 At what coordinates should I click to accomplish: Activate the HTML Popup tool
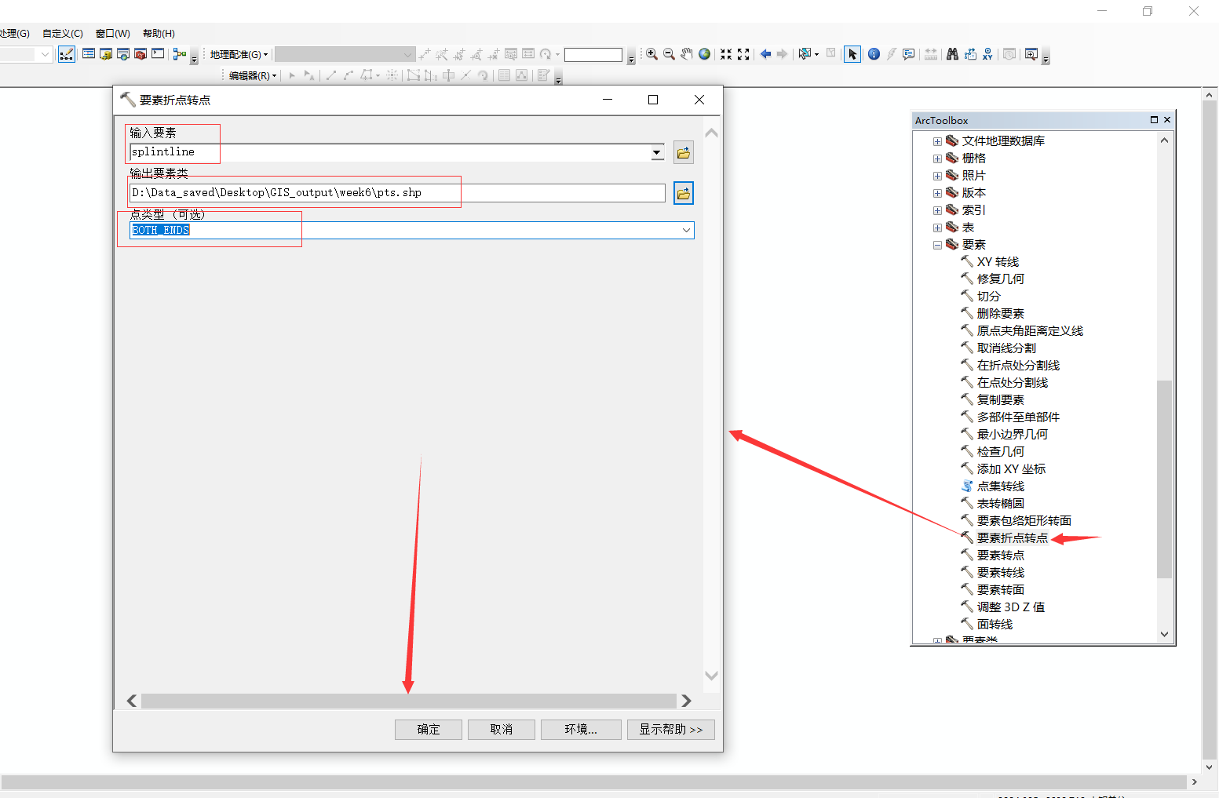[x=908, y=54]
